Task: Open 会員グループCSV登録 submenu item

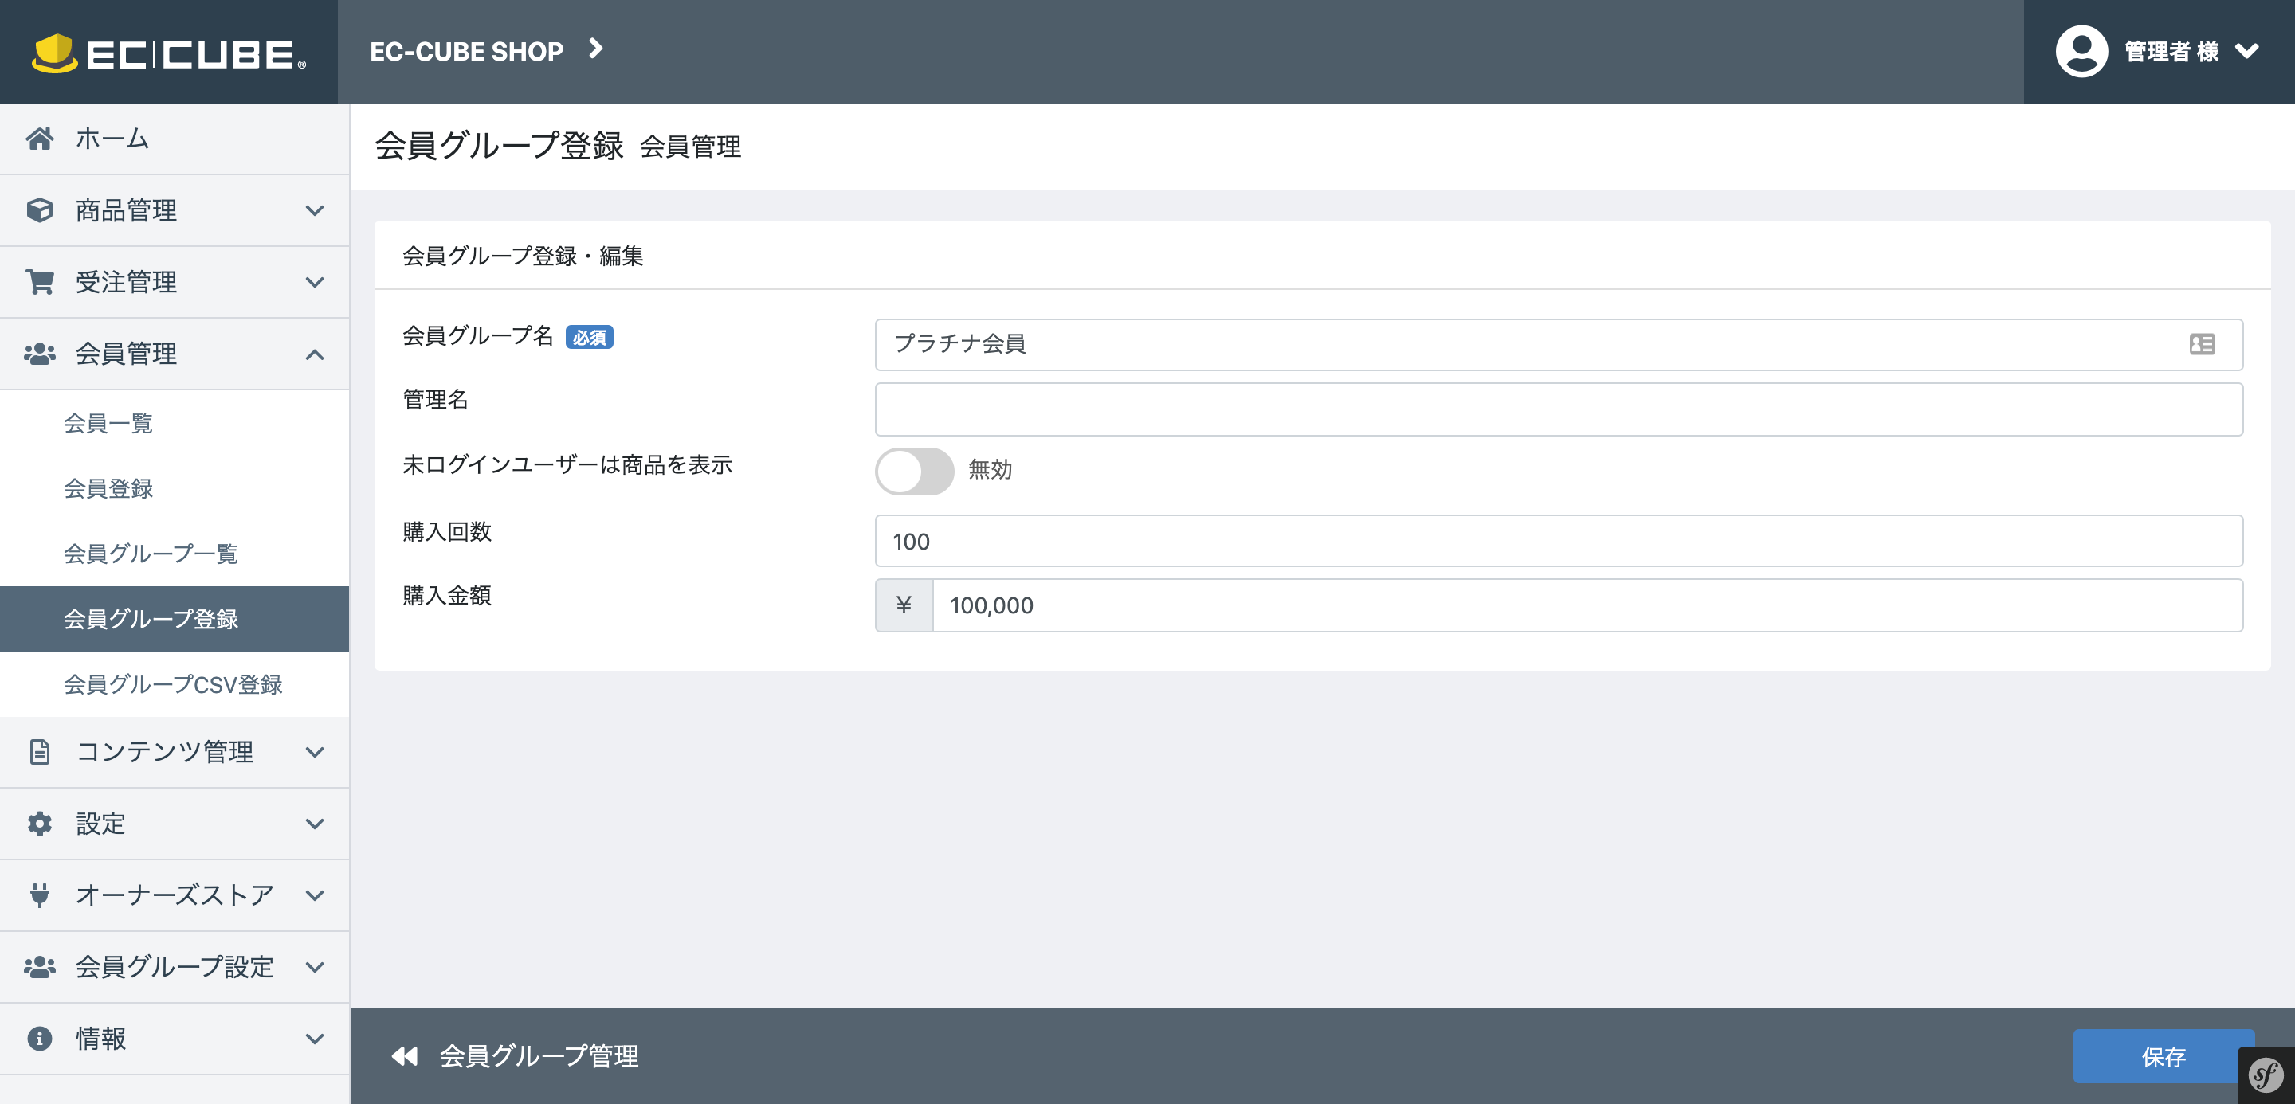Action: click(175, 683)
